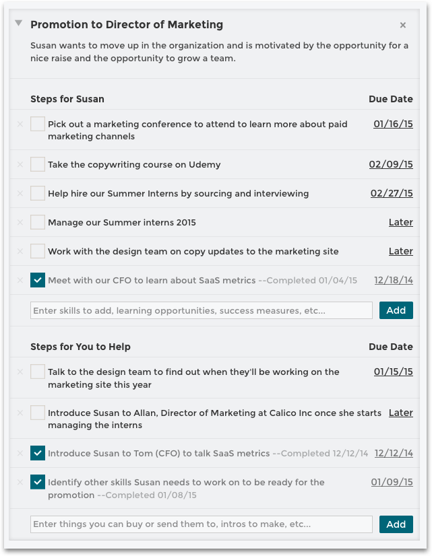Click the skills to add input field

pyautogui.click(x=199, y=310)
